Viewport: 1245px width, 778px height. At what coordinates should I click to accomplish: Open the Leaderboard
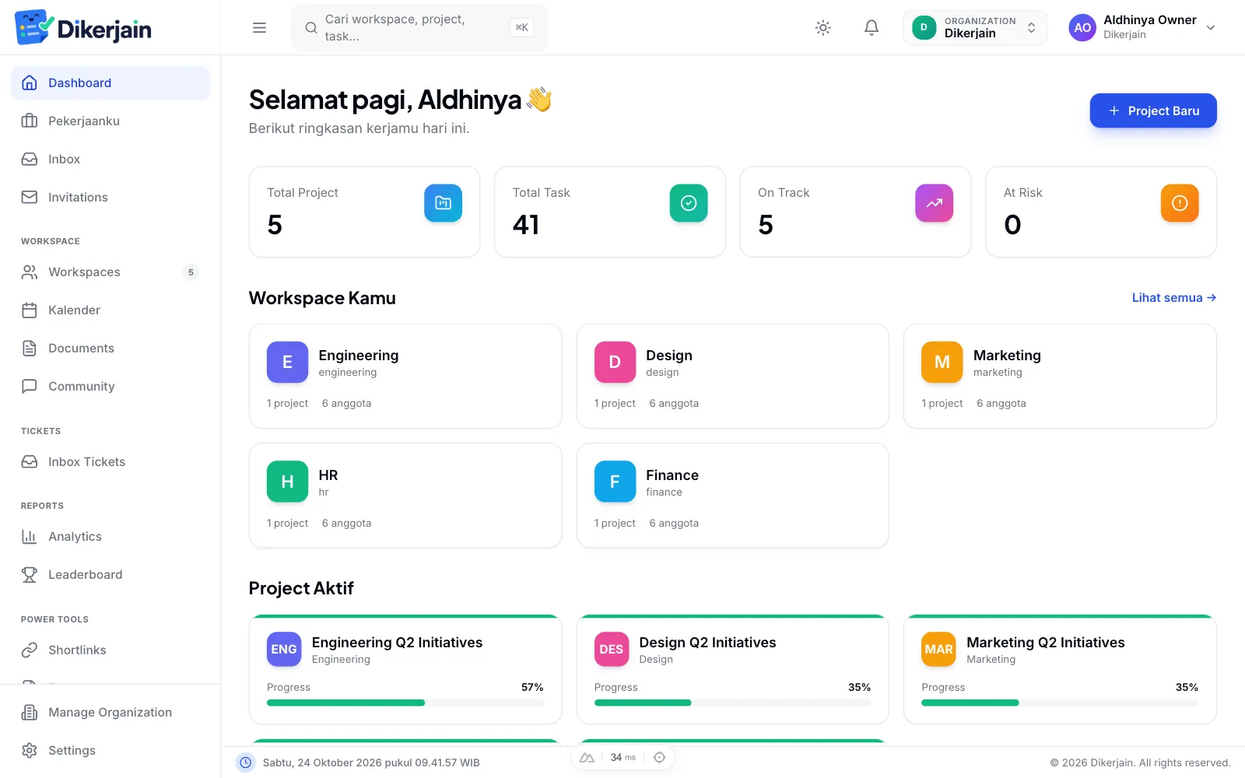point(110,575)
